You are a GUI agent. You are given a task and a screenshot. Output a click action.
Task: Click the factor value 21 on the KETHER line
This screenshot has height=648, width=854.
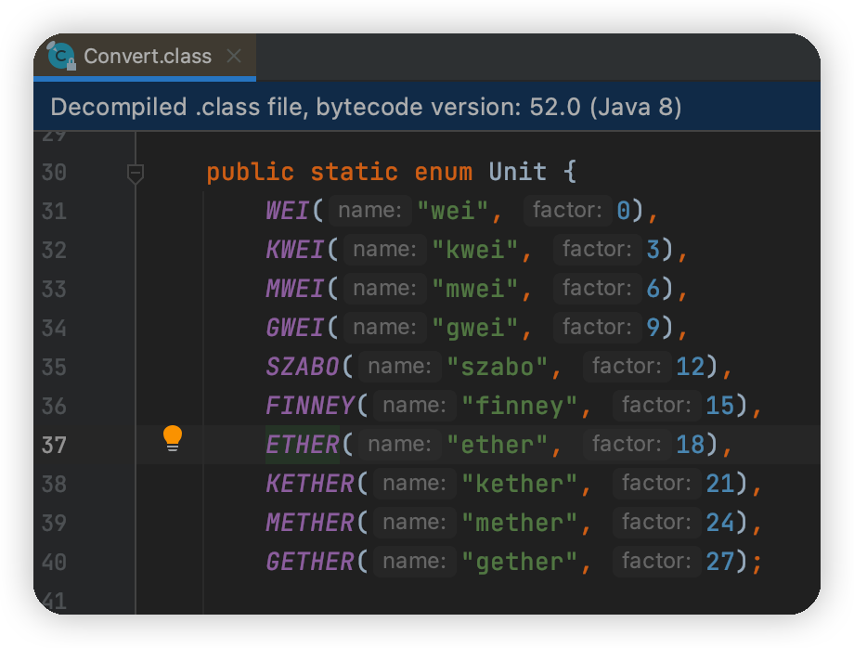(720, 484)
